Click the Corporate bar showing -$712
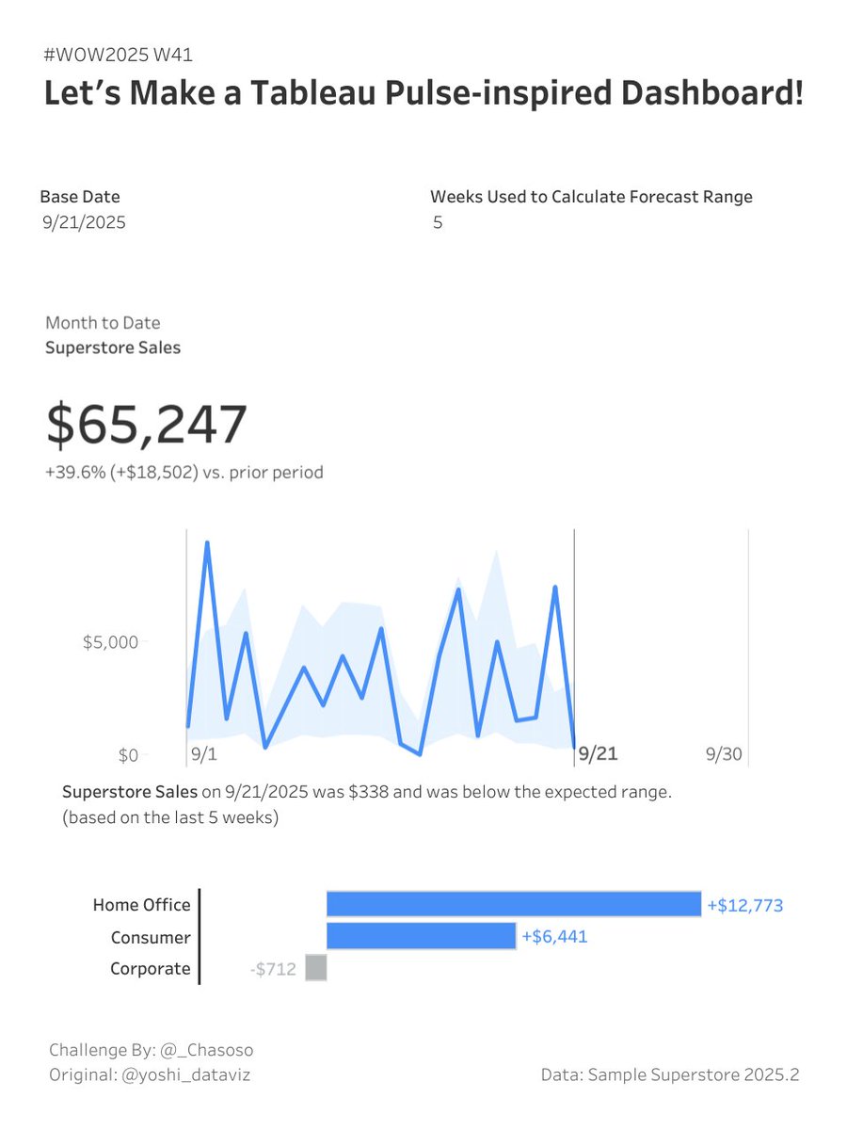847x1130 pixels. 315,968
